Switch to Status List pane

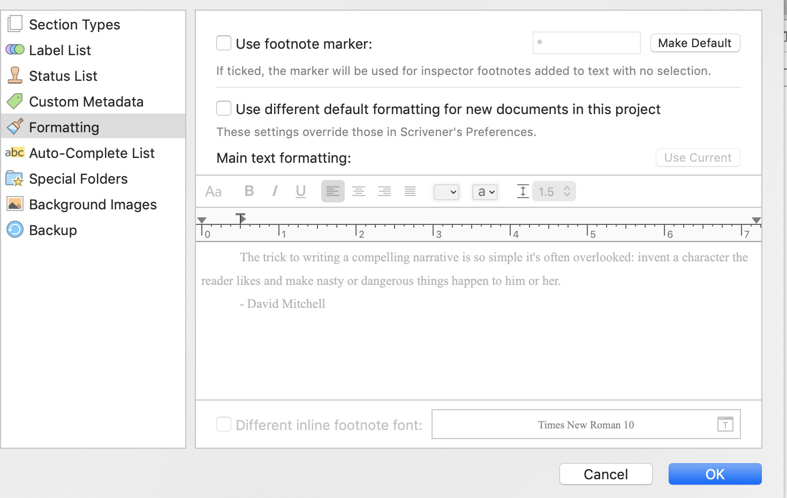63,76
